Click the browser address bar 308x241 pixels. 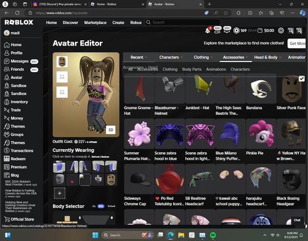115,13
